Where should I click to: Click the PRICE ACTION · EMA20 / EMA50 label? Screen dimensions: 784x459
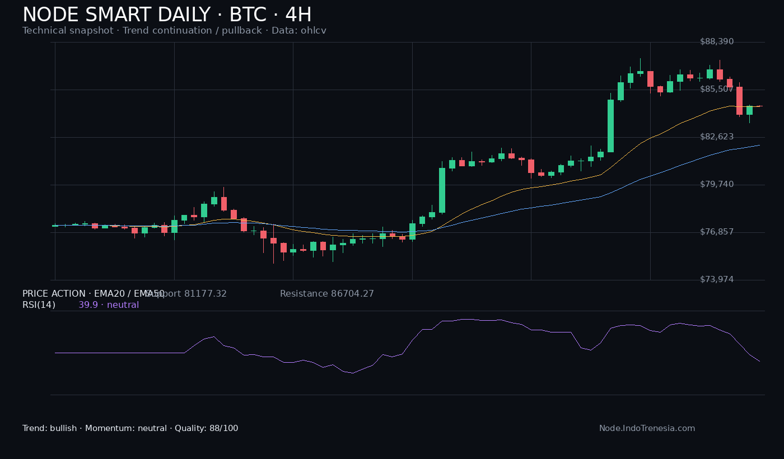pos(94,294)
